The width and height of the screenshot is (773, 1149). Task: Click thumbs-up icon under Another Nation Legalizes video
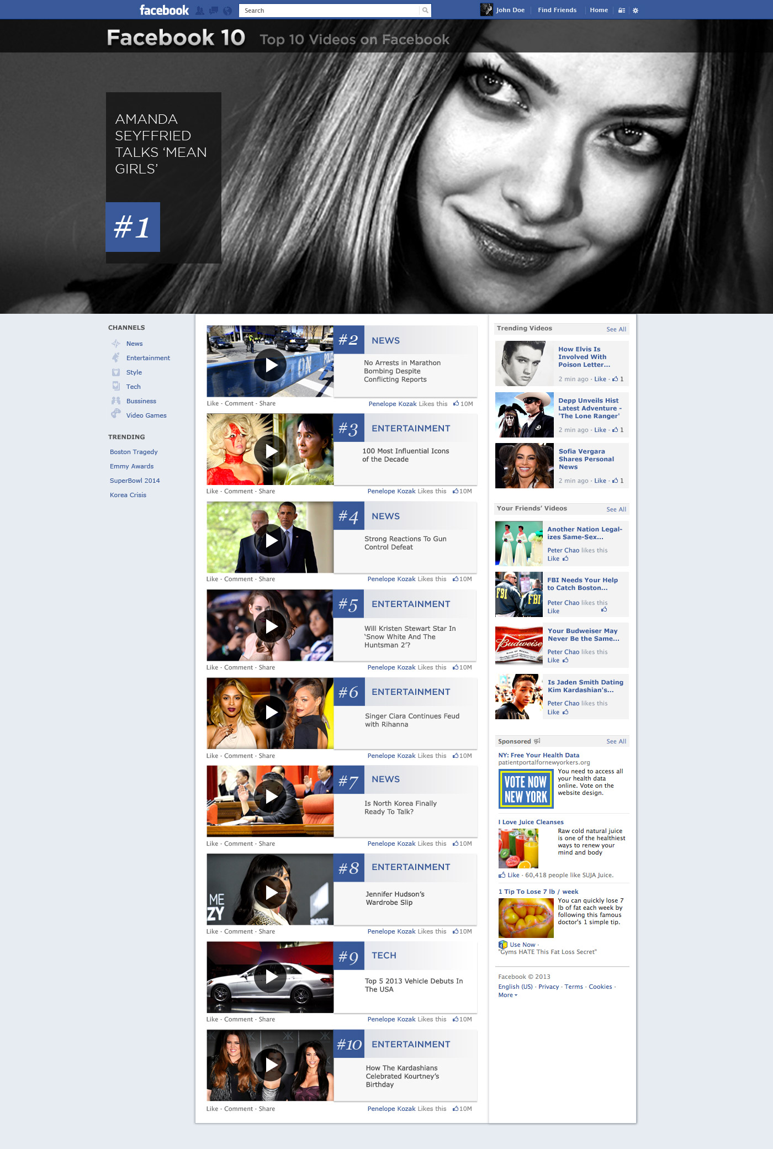pos(565,558)
